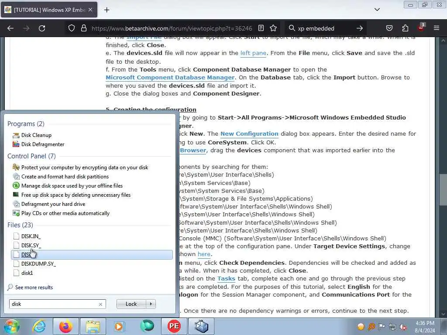
Task: Click the 'Control Panel (7)' group header
Action: [31, 156]
